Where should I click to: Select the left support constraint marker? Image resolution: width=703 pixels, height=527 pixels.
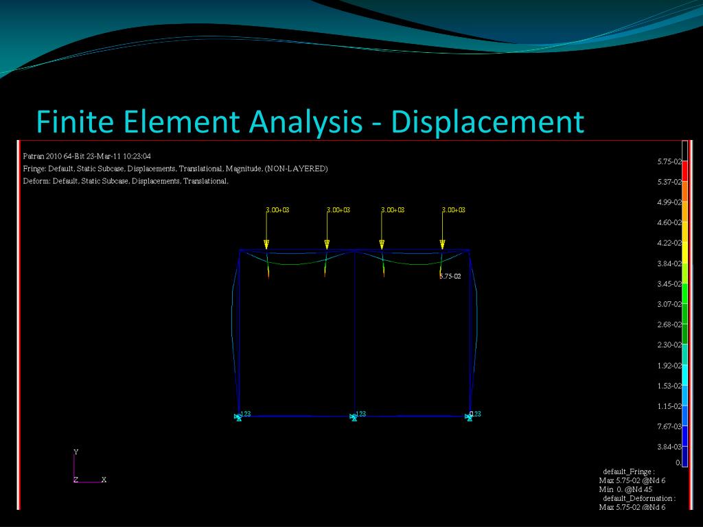(x=238, y=416)
